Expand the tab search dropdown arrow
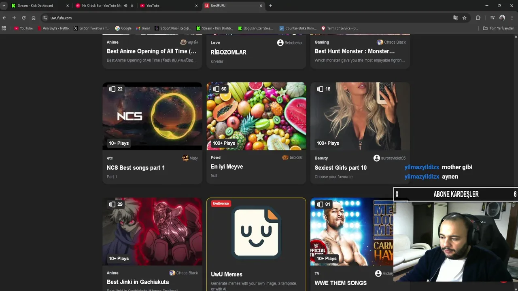The height and width of the screenshot is (291, 518). 4,6
